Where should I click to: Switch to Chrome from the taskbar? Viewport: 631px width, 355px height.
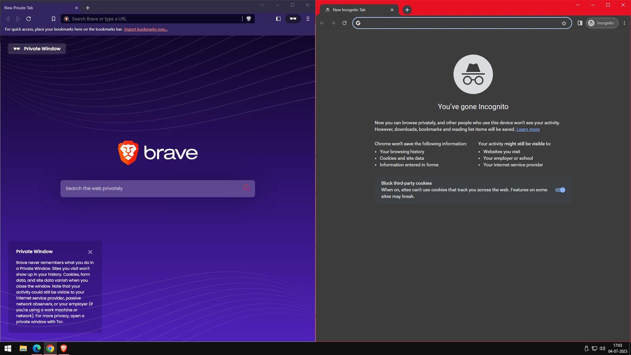(x=50, y=348)
